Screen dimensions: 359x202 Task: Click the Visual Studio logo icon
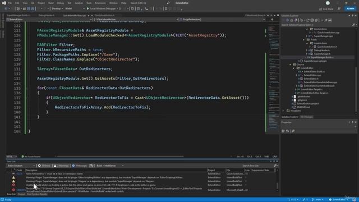[4, 3]
